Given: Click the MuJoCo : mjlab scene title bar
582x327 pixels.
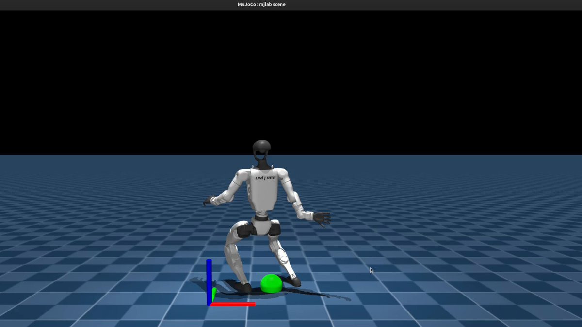Looking at the screenshot, I should 291,5.
